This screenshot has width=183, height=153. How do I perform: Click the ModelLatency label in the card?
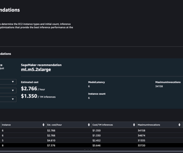tap(97, 82)
